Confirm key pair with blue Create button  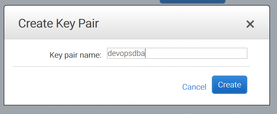pos(229,85)
